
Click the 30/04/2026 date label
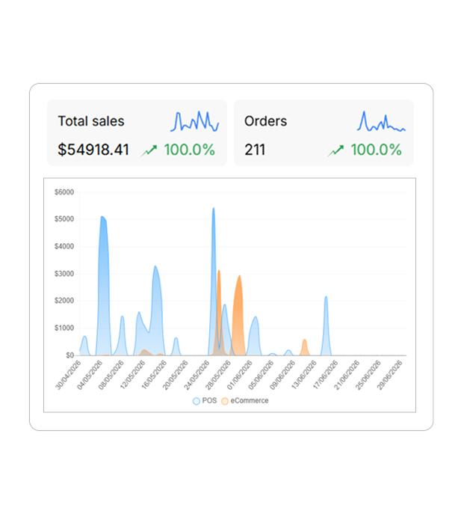tap(68, 375)
